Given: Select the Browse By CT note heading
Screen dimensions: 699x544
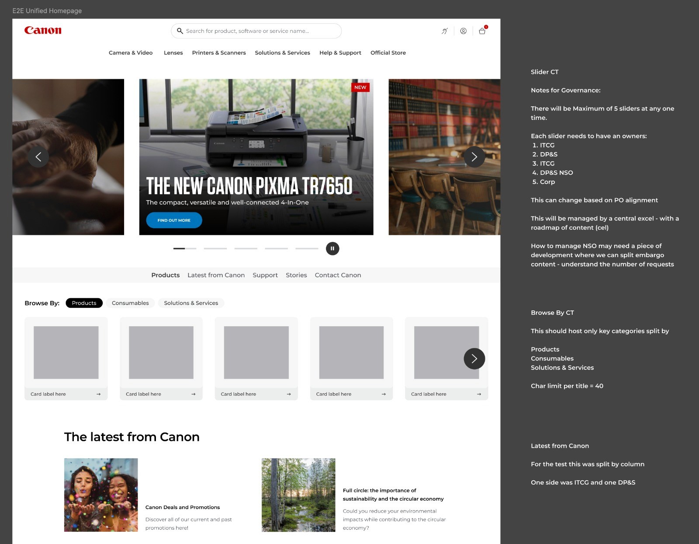Looking at the screenshot, I should click(x=553, y=313).
